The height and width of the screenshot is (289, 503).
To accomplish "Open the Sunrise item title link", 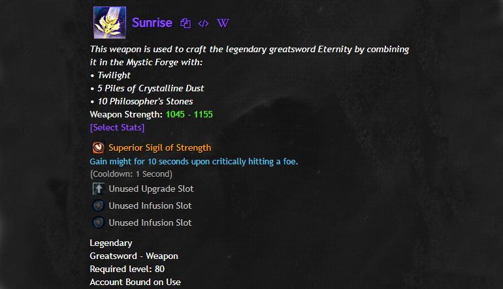I will click(152, 23).
